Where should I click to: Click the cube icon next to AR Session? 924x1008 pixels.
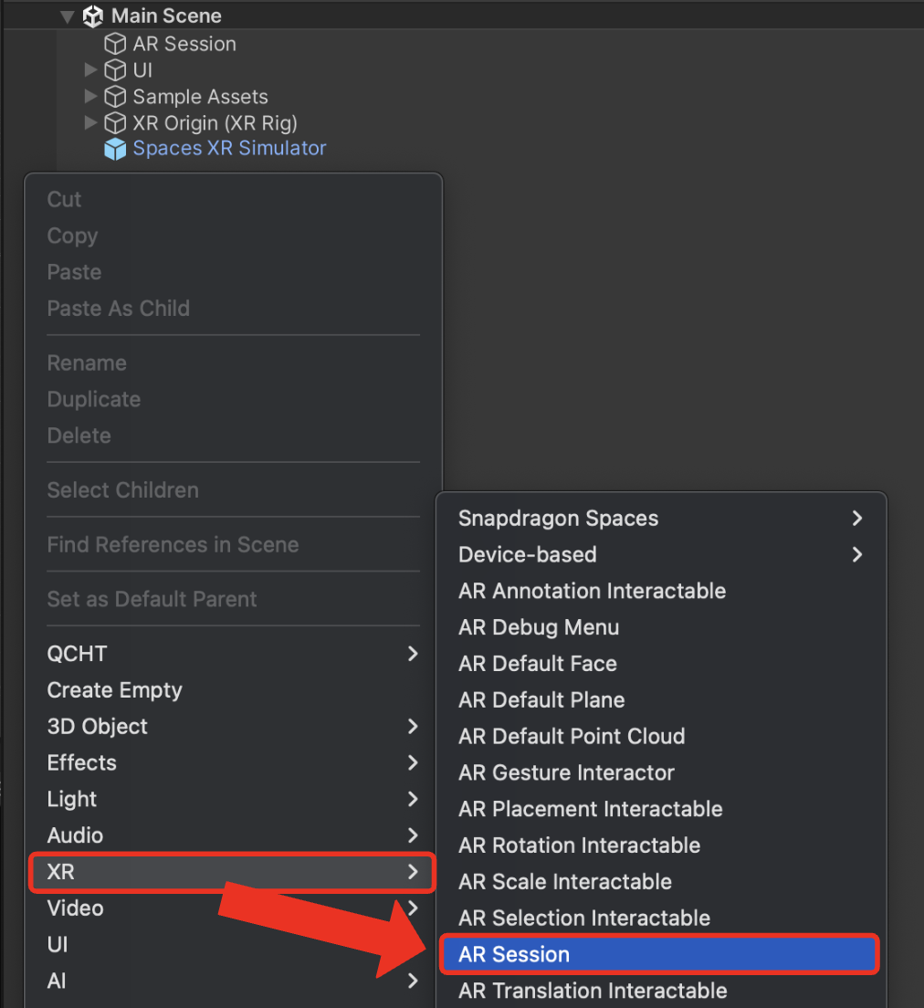point(115,44)
